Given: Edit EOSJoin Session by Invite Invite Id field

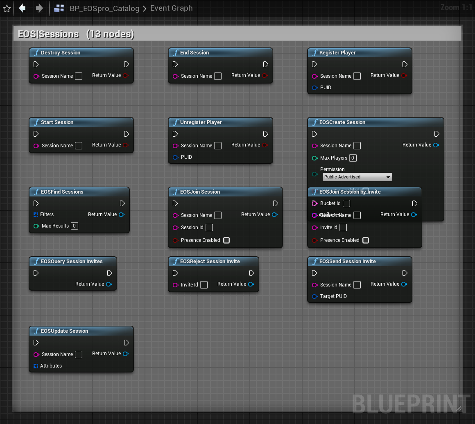Looking at the screenshot, I should pos(343,228).
